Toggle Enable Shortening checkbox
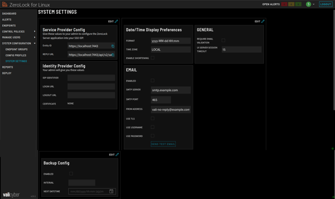This screenshot has height=199, width=335. (152, 58)
